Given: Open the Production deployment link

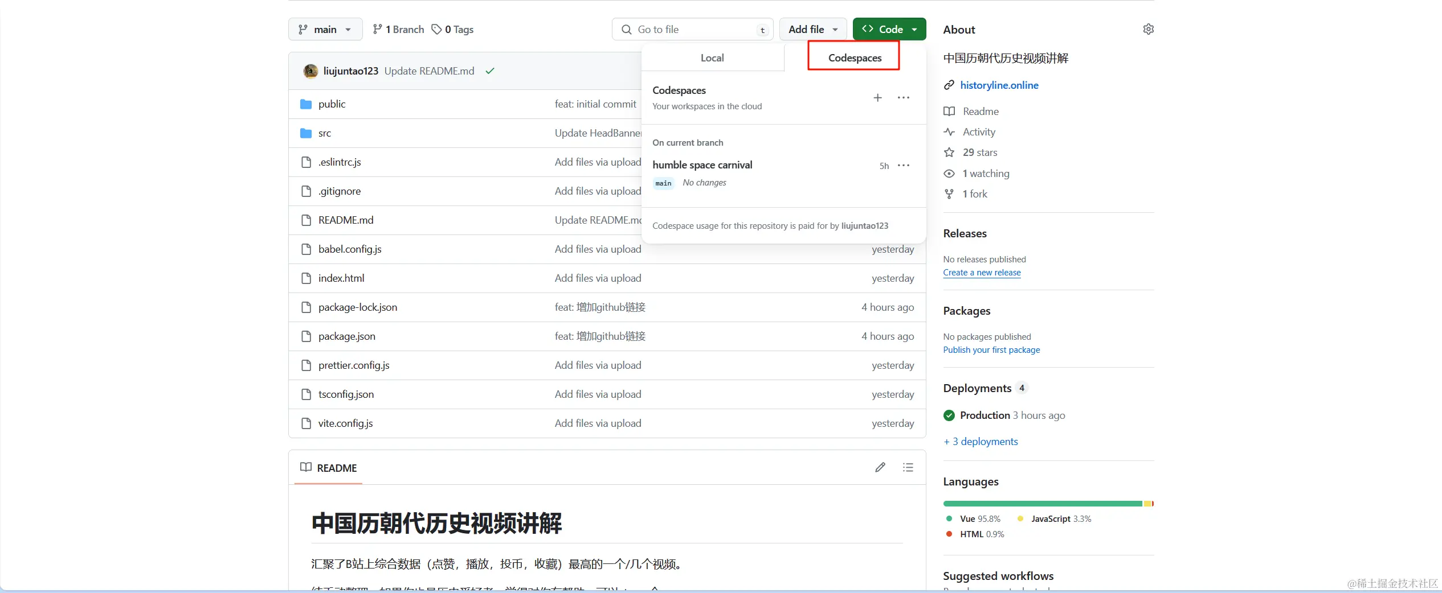Looking at the screenshot, I should (985, 415).
